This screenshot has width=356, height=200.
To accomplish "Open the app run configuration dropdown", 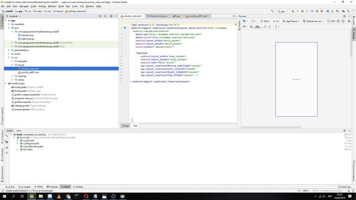I will [282, 11].
